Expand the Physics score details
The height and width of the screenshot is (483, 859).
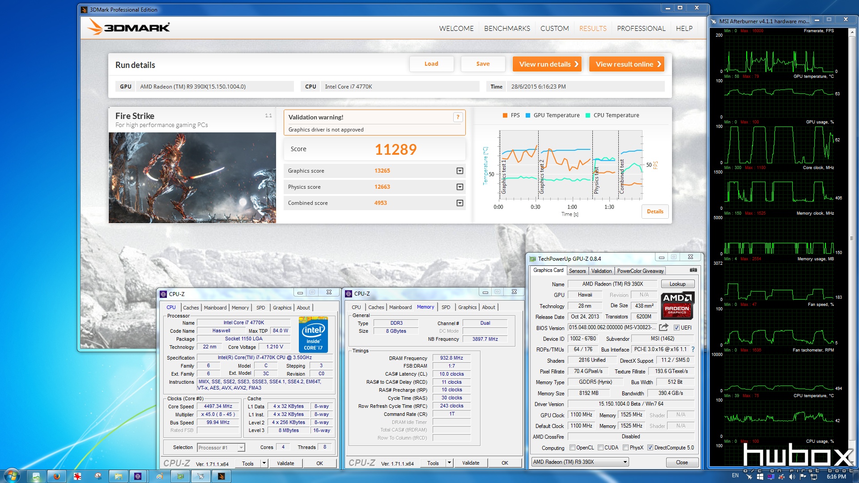click(x=459, y=187)
